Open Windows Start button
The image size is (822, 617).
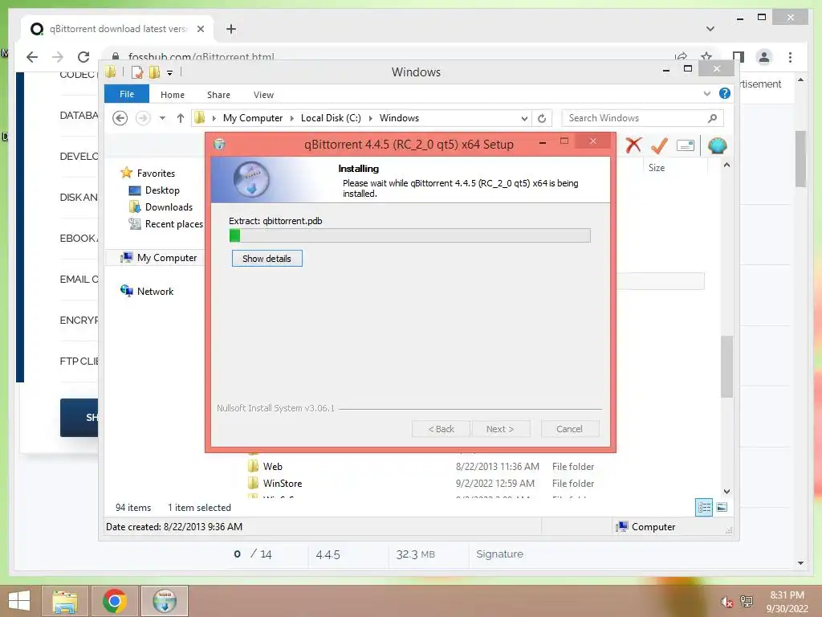(x=19, y=601)
